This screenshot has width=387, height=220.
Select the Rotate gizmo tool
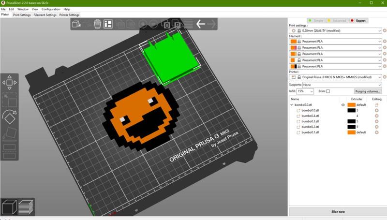[9, 117]
